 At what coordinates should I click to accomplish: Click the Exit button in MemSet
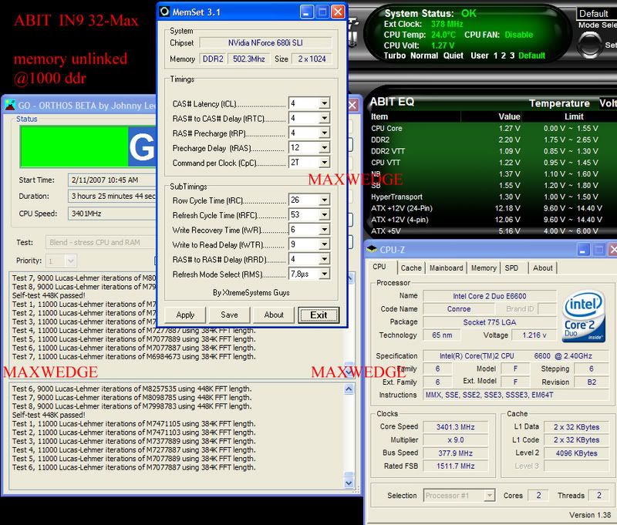(319, 315)
